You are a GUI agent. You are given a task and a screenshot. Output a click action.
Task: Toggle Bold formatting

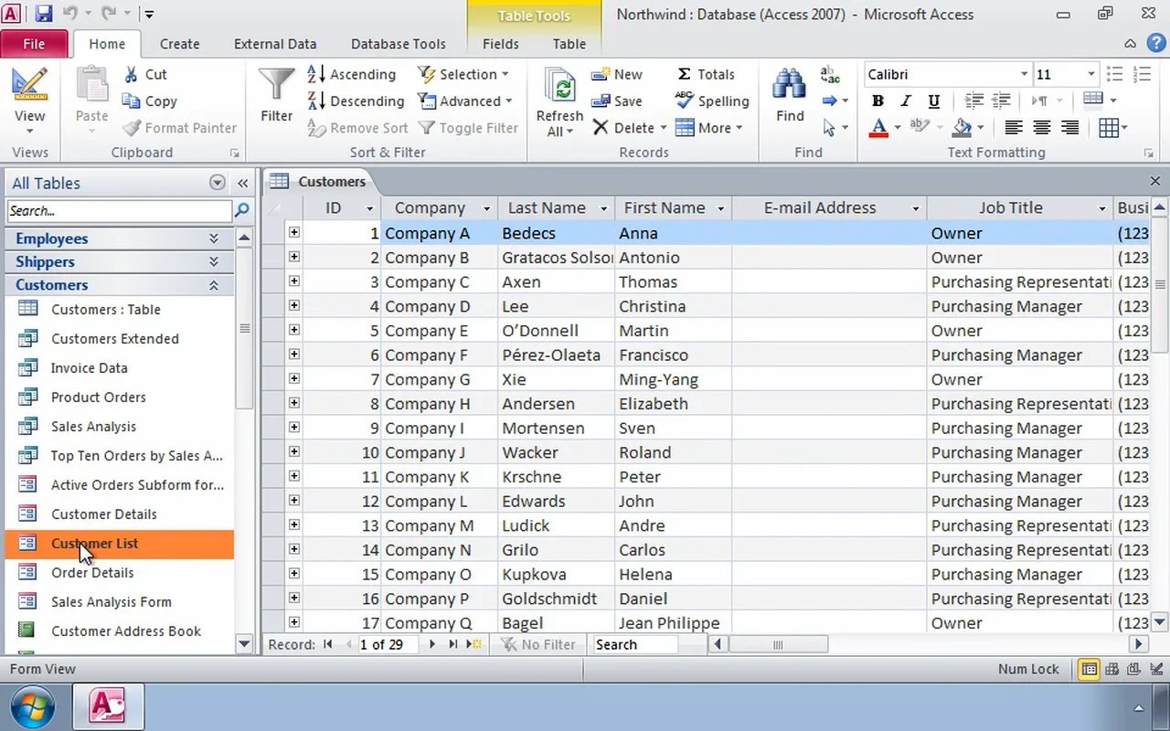click(x=877, y=101)
